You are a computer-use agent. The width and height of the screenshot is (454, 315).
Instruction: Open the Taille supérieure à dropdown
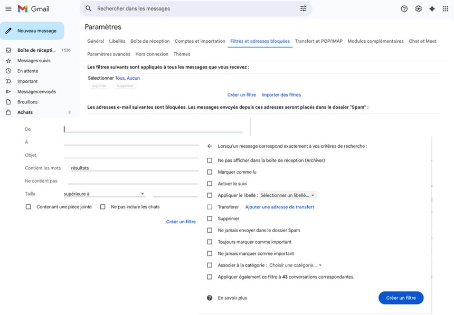click(104, 194)
